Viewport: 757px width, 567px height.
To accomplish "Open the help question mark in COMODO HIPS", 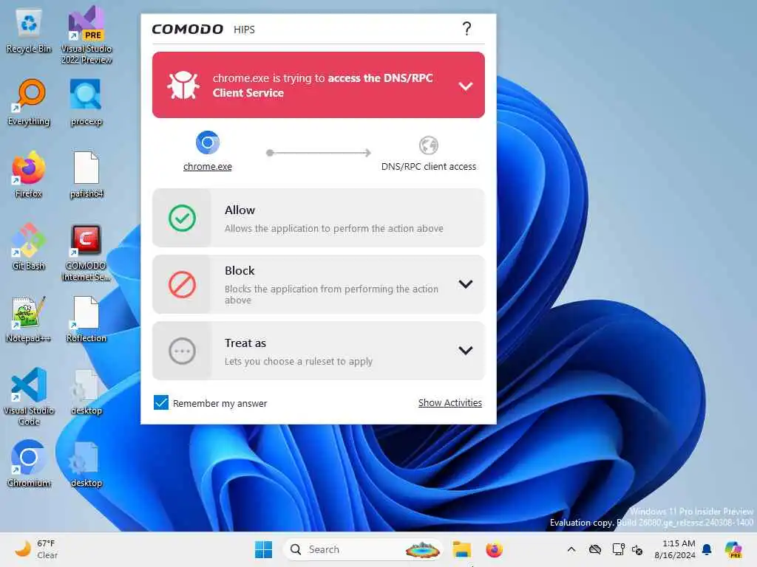I will tap(466, 29).
